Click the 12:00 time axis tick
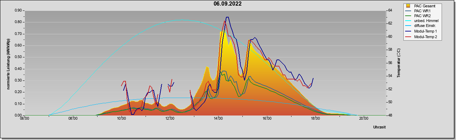 [170, 118]
